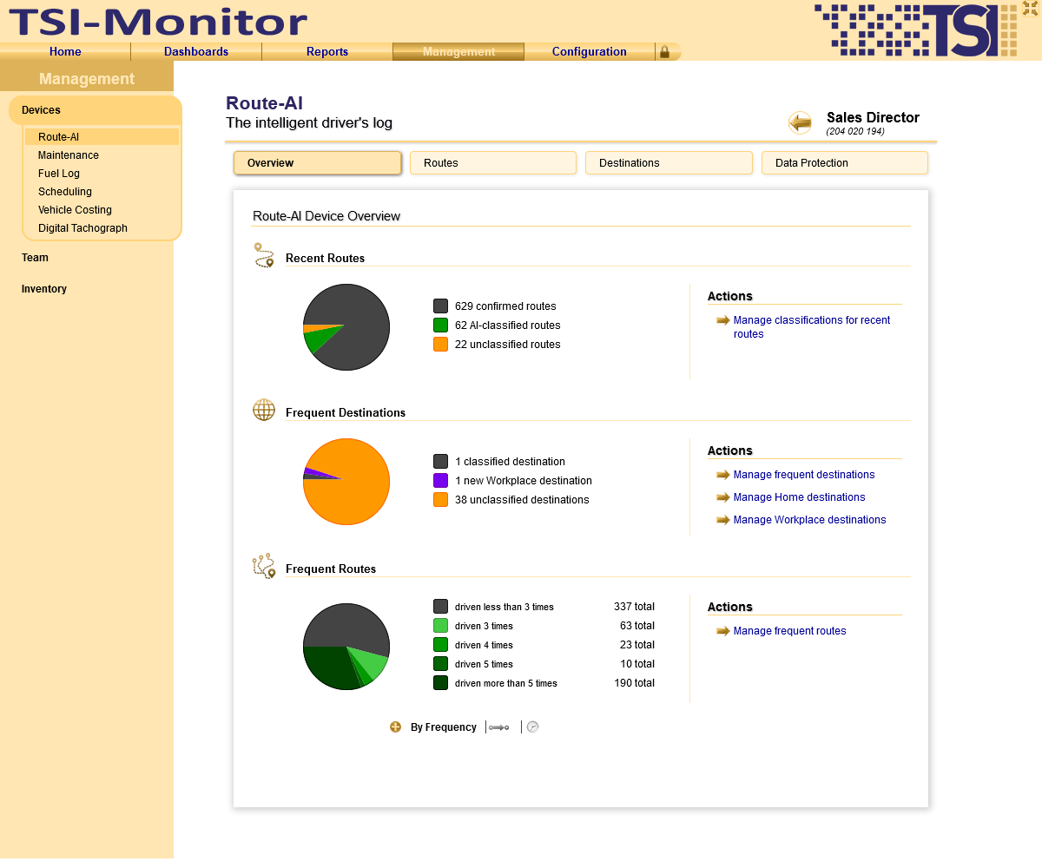This screenshot has width=1042, height=868.
Task: Click the swatch for driven less than 3 times
Action: point(440,607)
